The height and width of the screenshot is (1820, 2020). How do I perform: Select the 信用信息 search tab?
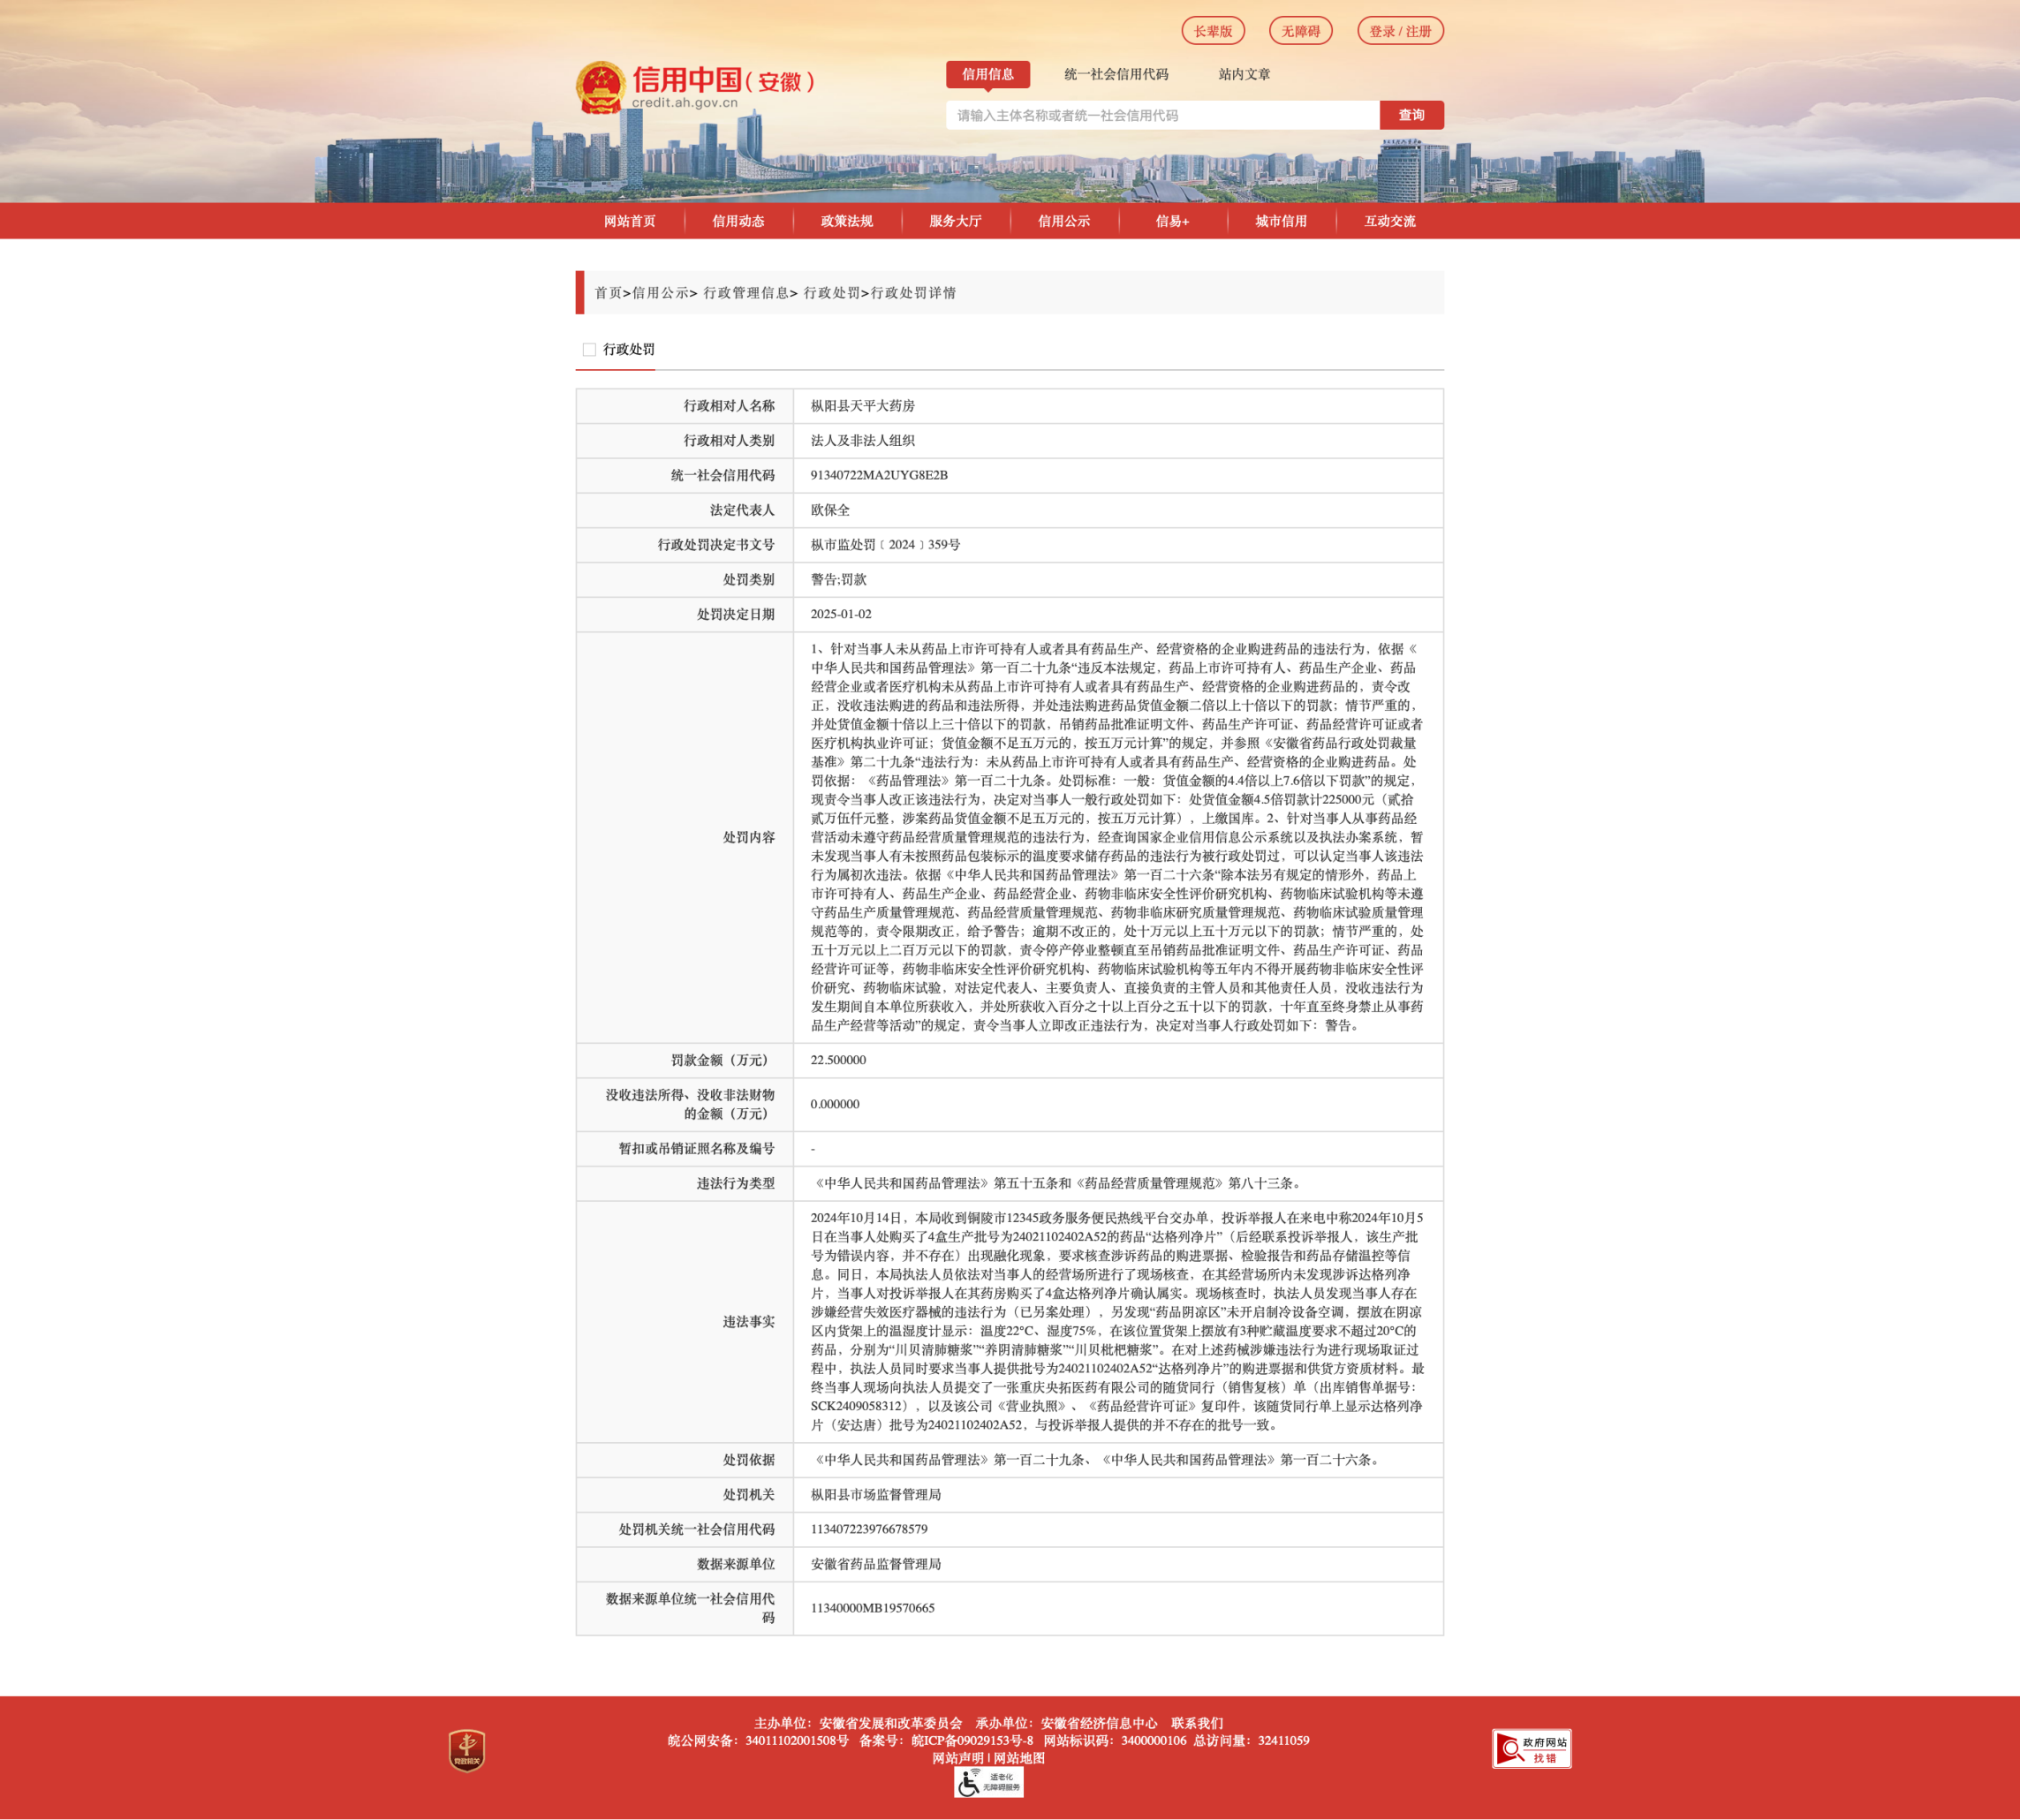(987, 74)
